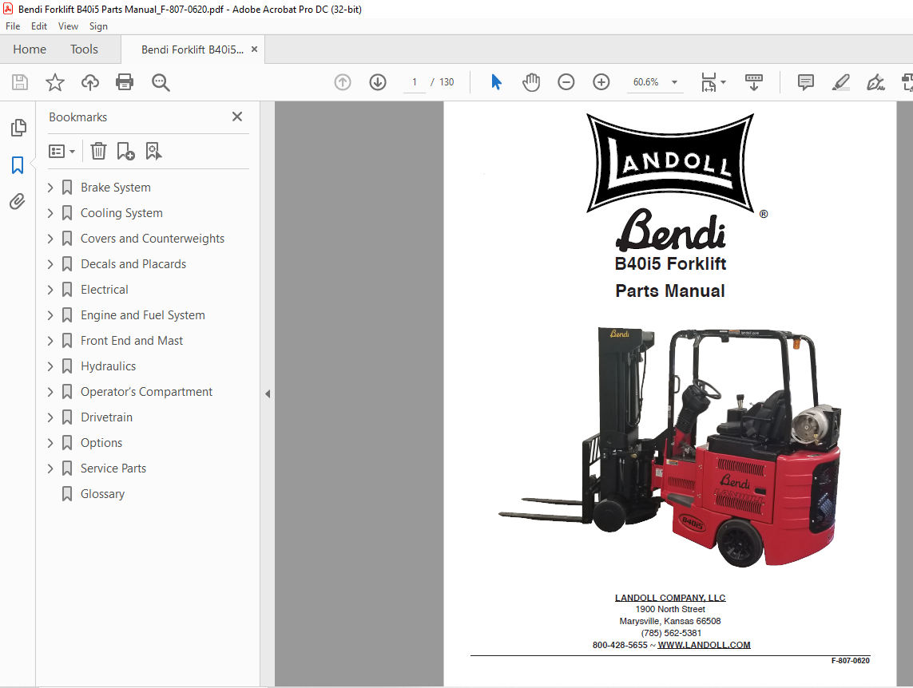Open bookmark options list dropdown
Screen dimensions: 913x688
[x=62, y=151]
